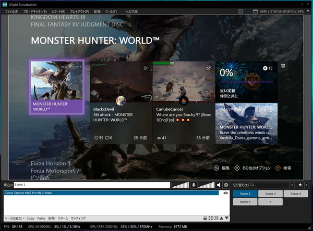Click the aspect ratio layout icon
Image resolution: width=313 pixels, height=231 pixels.
pyautogui.click(x=216, y=218)
